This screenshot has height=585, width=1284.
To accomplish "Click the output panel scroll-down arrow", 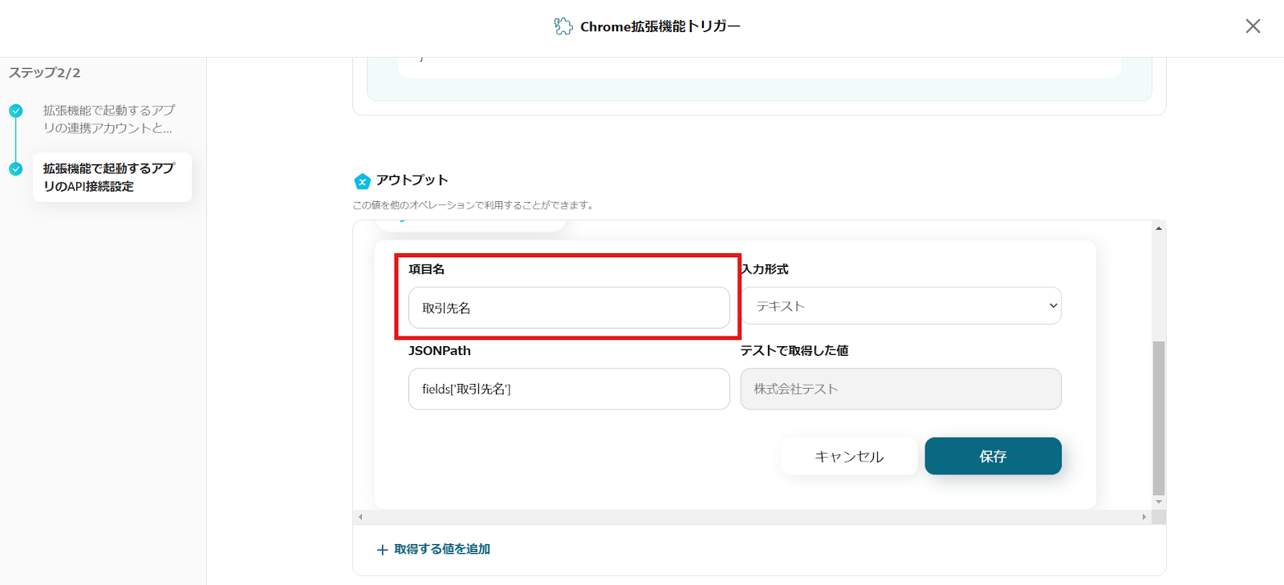I will pyautogui.click(x=1159, y=502).
